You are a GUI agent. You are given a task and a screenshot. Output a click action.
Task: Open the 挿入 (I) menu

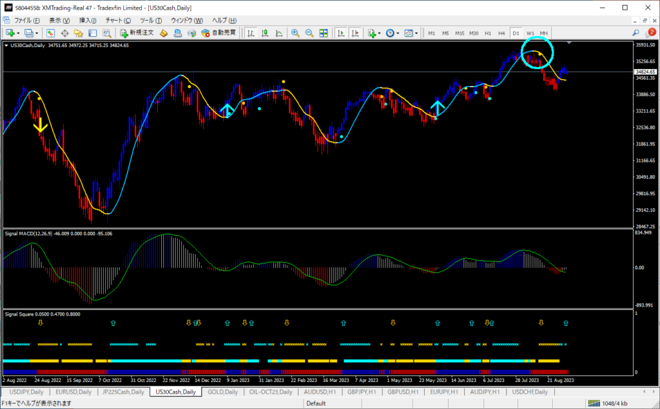pos(88,20)
